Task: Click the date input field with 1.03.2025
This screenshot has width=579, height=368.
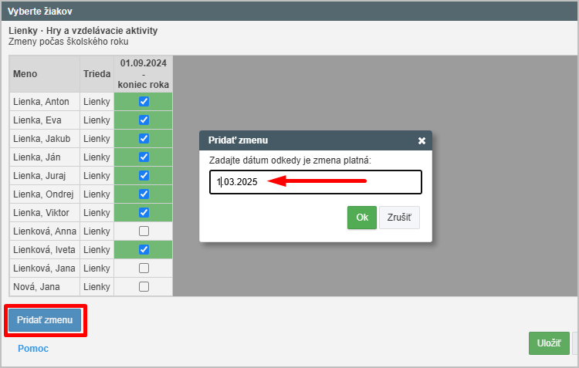Action: (x=315, y=182)
